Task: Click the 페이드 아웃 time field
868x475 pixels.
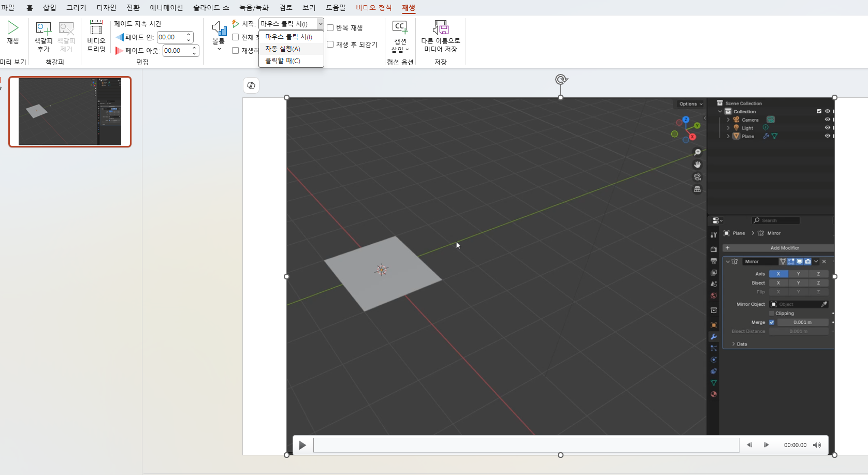Action: pos(177,51)
